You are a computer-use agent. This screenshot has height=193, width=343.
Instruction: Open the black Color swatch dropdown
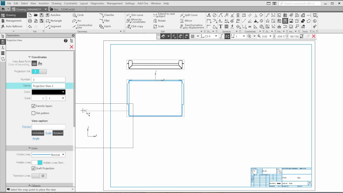(x=48, y=92)
